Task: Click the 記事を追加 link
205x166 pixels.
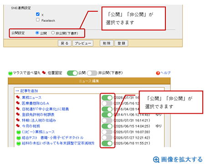Action: [x=29, y=91]
